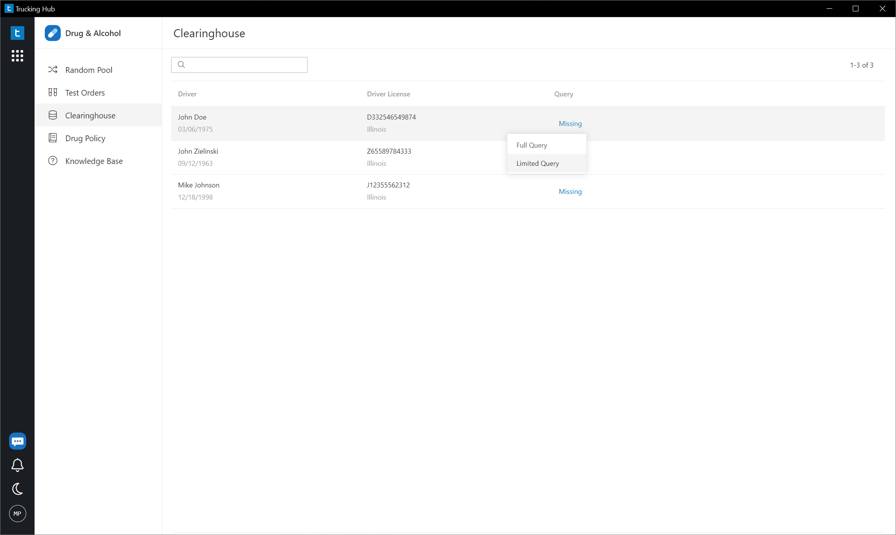This screenshot has height=535, width=896.
Task: Open the Trucking Hub home logo
Action: pyautogui.click(x=17, y=33)
